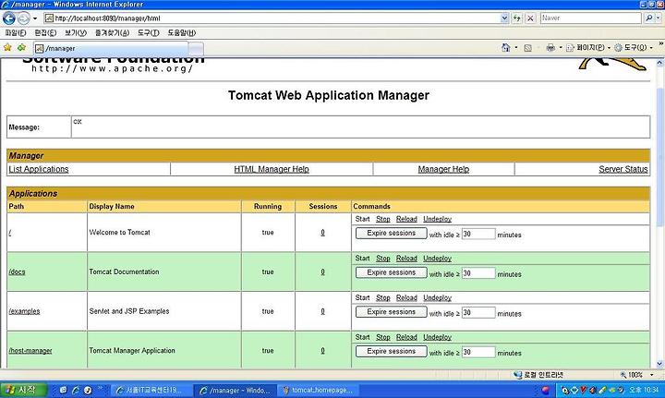The width and height of the screenshot is (665, 398).
Task: Click Undeploy for the /examples application
Action: pyautogui.click(x=437, y=297)
